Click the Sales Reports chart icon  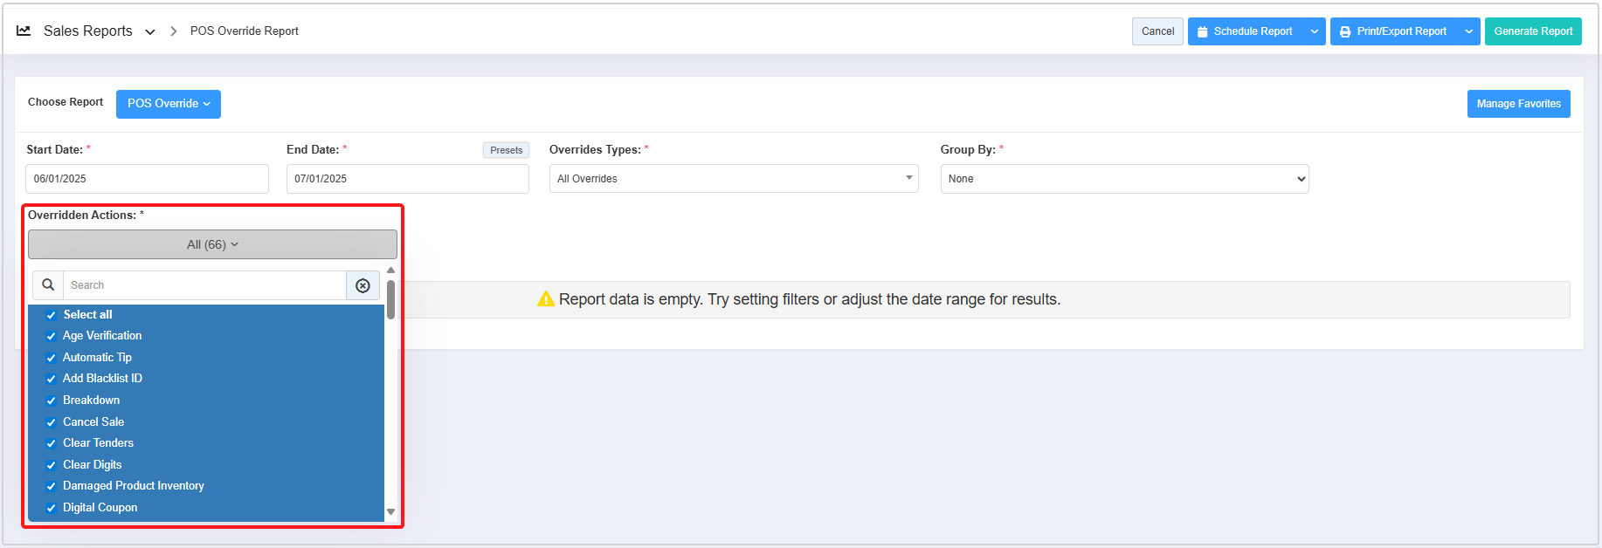coord(24,31)
